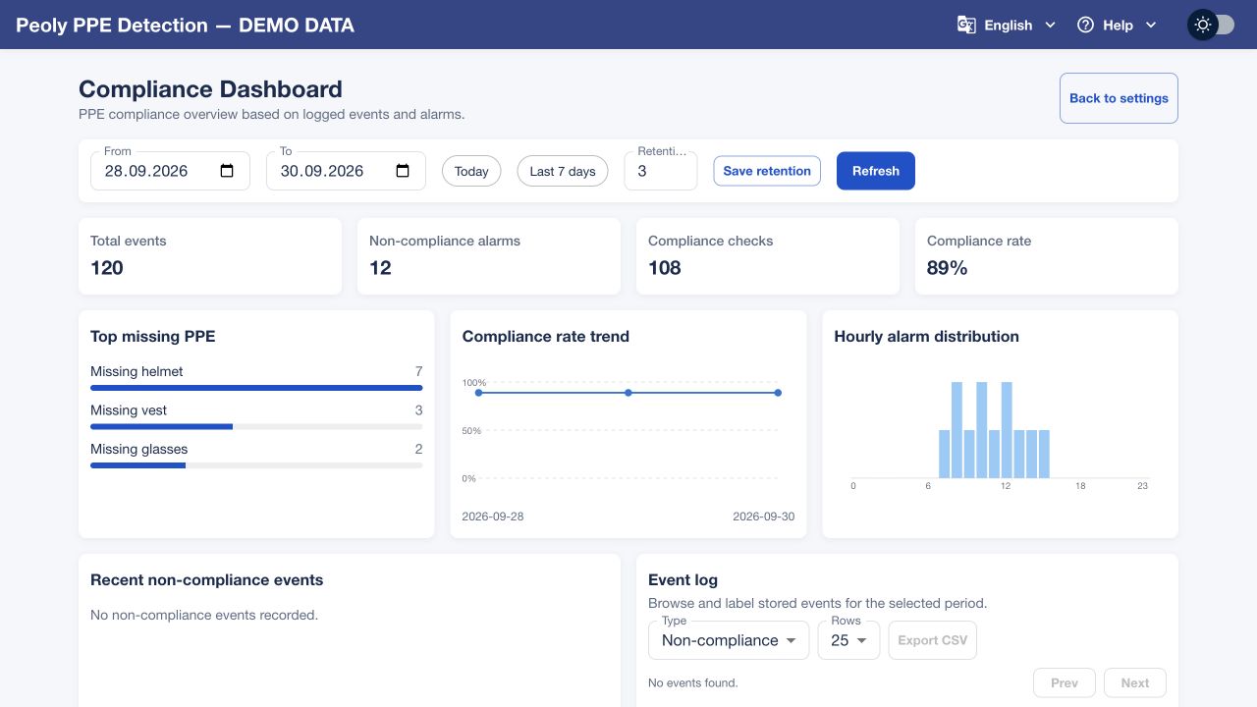Click the To date field value 30.09.2026

point(322,171)
